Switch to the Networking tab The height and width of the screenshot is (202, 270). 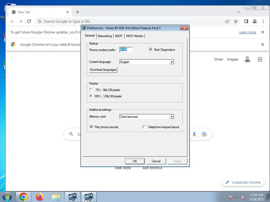(105, 36)
